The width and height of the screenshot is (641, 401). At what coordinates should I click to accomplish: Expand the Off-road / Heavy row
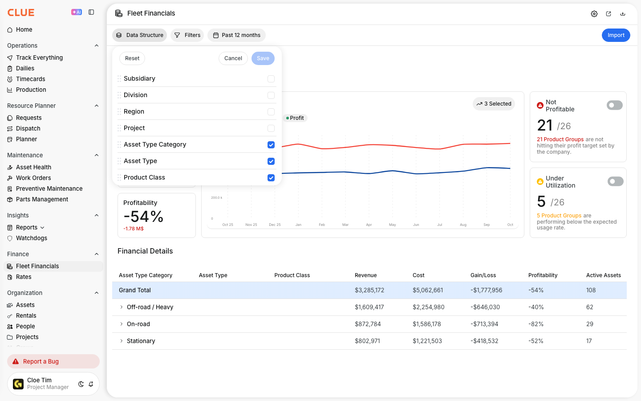(x=121, y=307)
